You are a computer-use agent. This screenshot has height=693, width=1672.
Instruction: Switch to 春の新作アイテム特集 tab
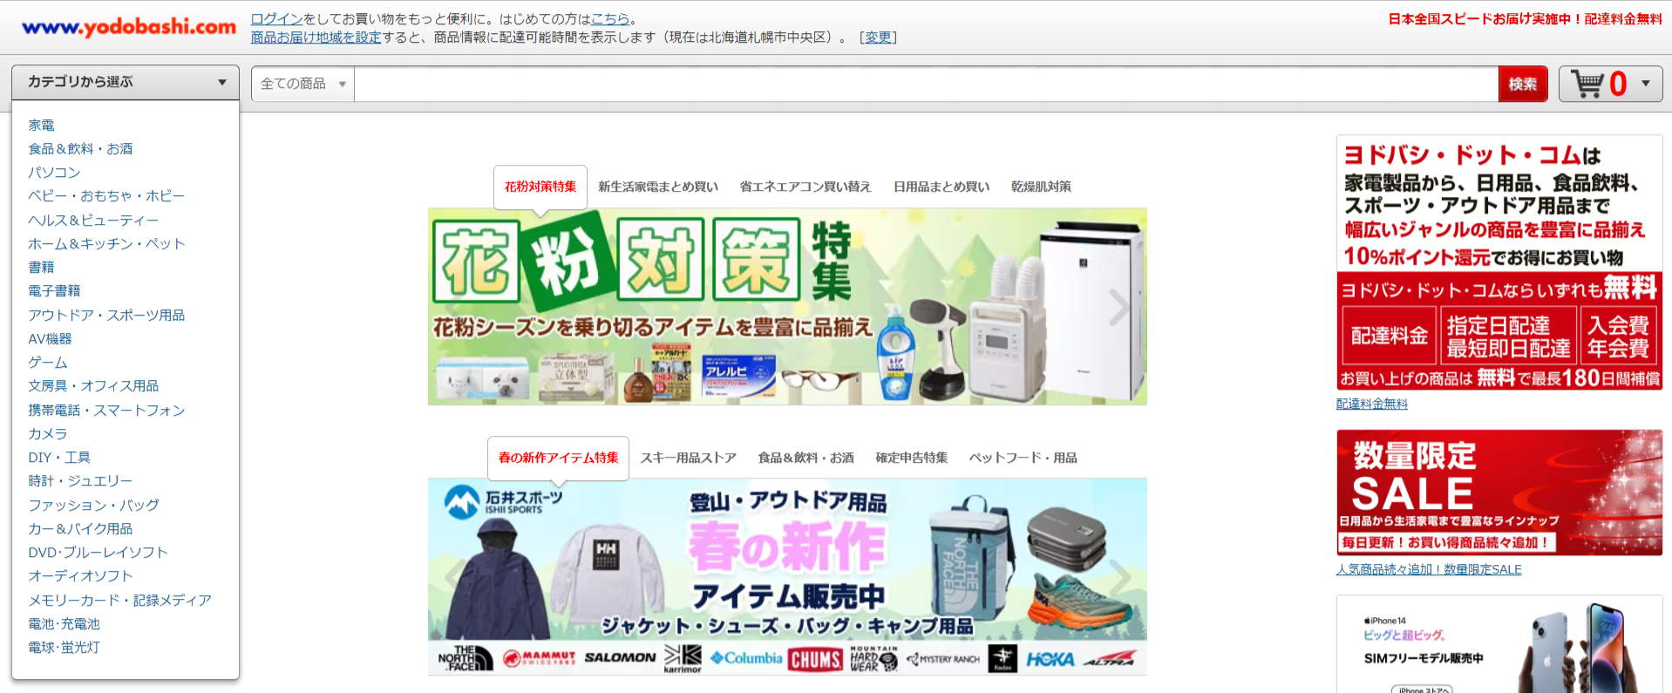pos(558,458)
